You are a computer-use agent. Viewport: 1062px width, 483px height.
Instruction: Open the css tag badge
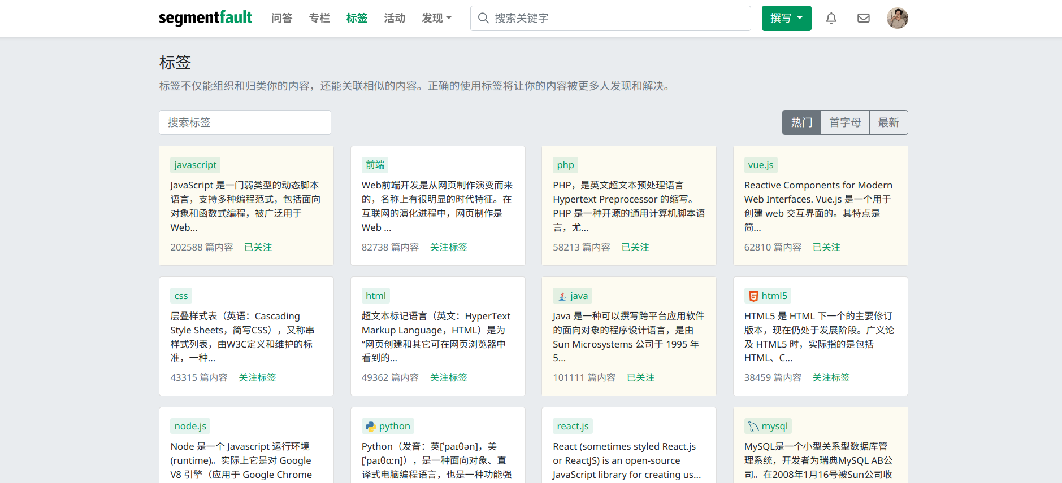pos(181,296)
